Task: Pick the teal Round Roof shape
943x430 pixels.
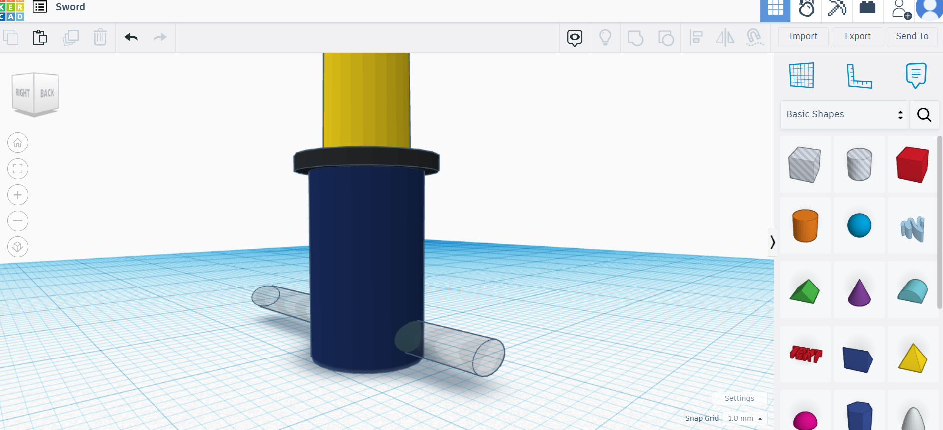Action: click(x=912, y=291)
